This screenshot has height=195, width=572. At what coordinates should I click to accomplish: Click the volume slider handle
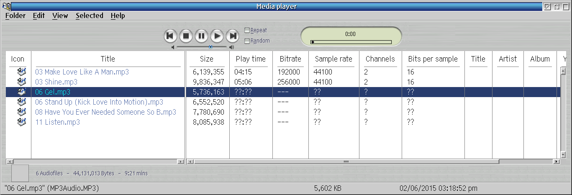[x=210, y=47]
